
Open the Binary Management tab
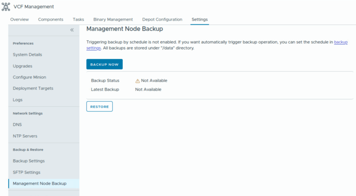[x=113, y=19]
